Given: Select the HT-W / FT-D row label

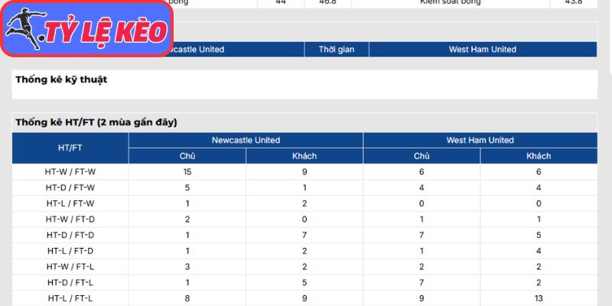Looking at the screenshot, I should tap(70, 220).
